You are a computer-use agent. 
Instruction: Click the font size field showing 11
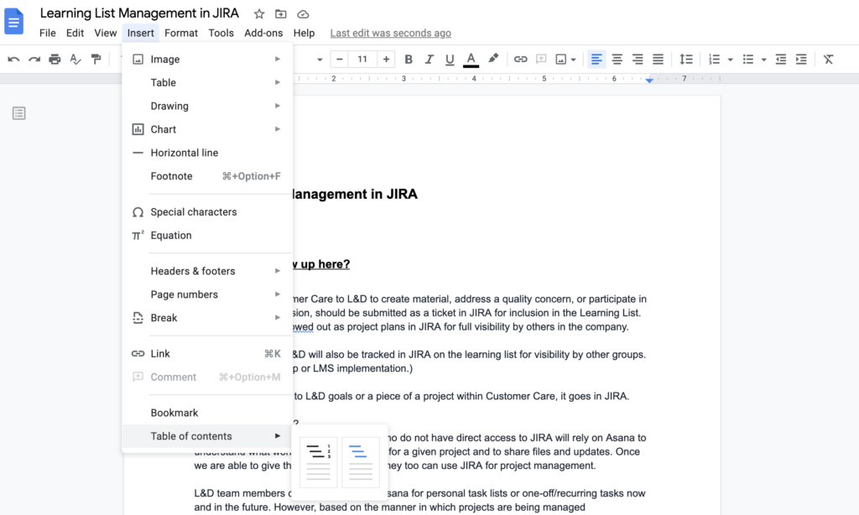[362, 60]
